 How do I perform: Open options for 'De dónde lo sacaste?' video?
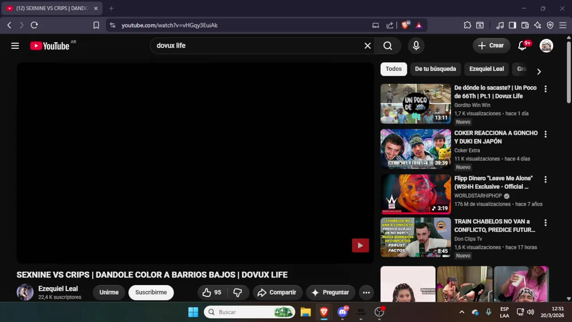[545, 89]
